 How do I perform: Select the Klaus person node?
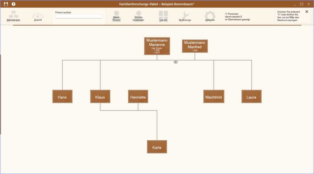100,97
